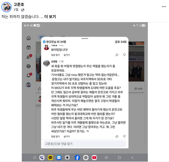
Task: Expand the post with 더 보기
Action: pyautogui.click(x=50, y=17)
